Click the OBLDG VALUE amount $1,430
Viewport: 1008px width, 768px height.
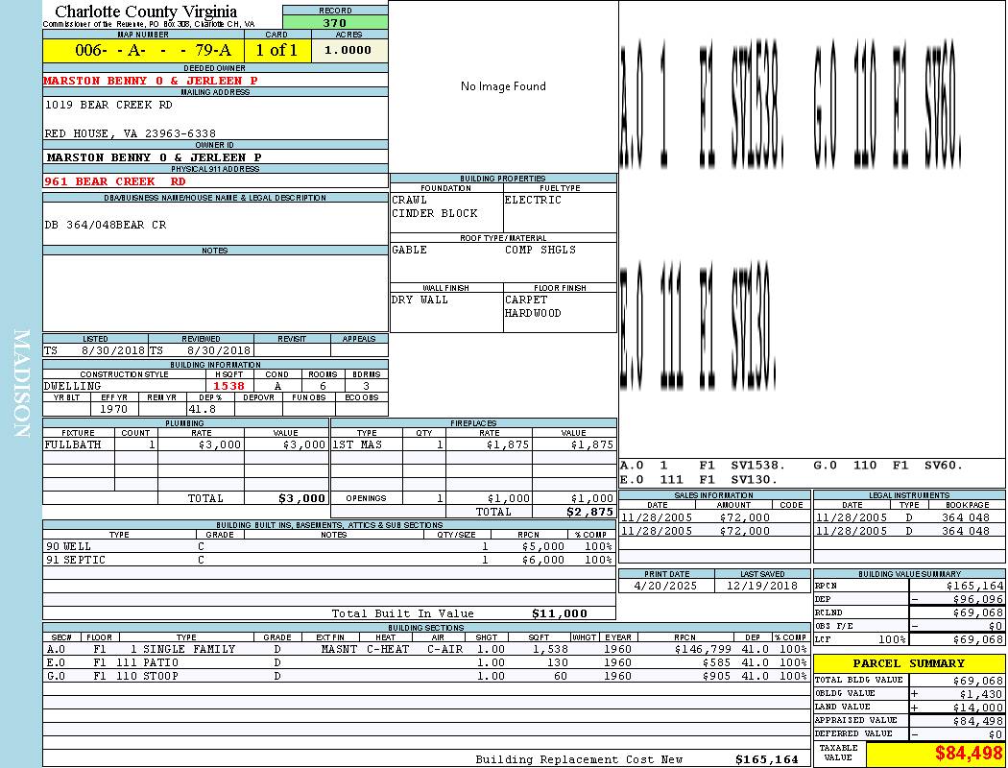(x=981, y=694)
